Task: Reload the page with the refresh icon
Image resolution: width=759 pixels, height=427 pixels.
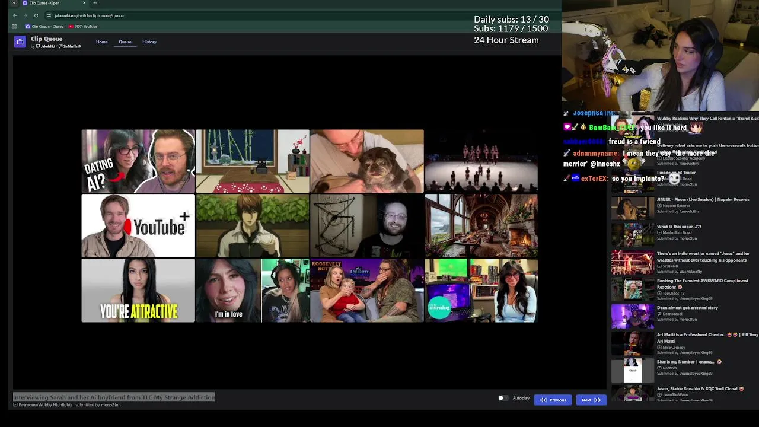Action: [36, 15]
